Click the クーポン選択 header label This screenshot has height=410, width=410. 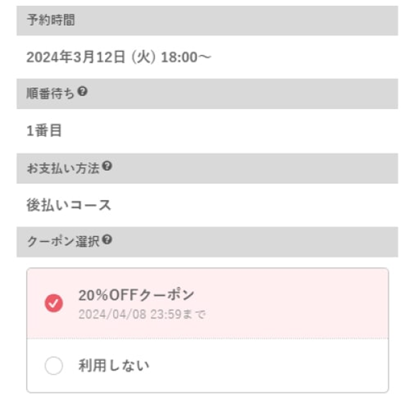63,242
